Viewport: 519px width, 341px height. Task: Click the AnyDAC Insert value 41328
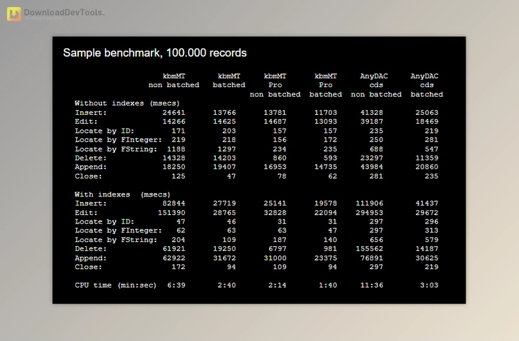(x=372, y=113)
